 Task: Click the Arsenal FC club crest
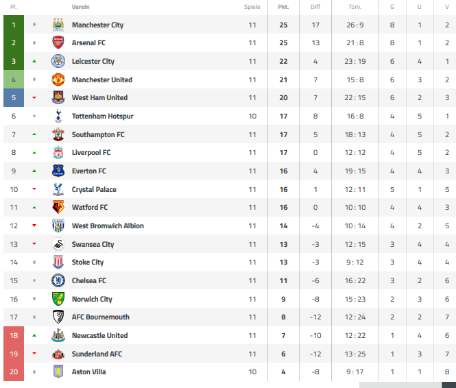pos(58,43)
